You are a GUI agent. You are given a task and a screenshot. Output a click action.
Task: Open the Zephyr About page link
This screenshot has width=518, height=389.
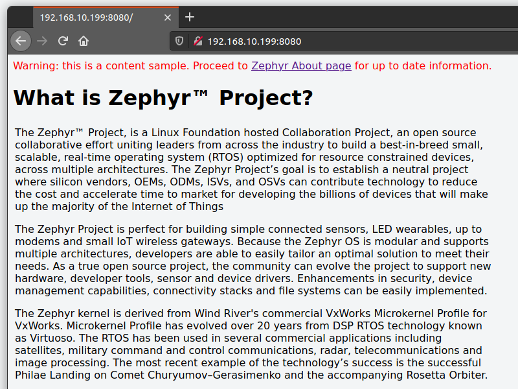[x=301, y=65]
